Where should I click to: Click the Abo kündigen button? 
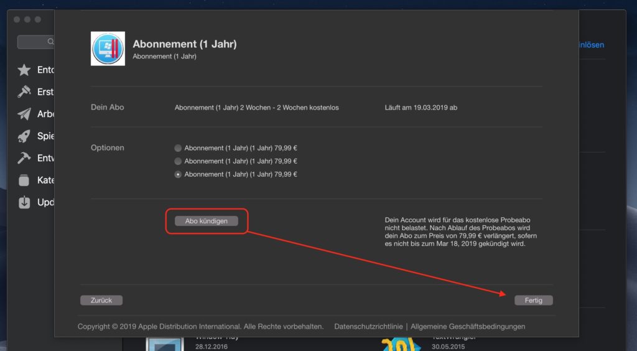tap(207, 221)
